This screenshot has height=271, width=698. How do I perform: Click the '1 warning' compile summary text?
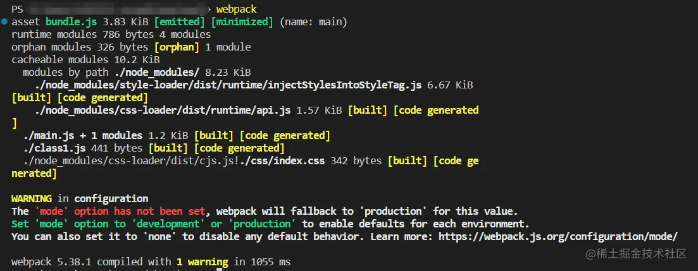(x=202, y=262)
